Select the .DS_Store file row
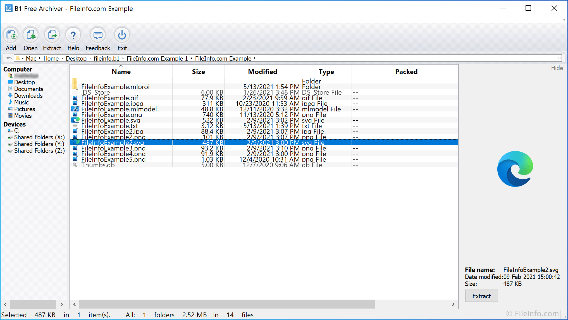 (x=264, y=92)
